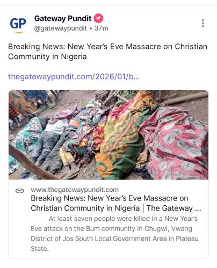
Task: Click the yellow swoosh under GP logo
Action: pos(19,33)
